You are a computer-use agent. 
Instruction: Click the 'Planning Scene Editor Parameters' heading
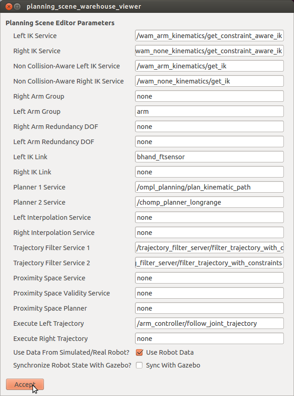[60, 23]
